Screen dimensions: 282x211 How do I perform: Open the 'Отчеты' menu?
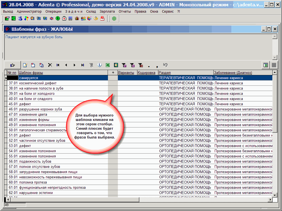pyautogui.click(x=125, y=12)
